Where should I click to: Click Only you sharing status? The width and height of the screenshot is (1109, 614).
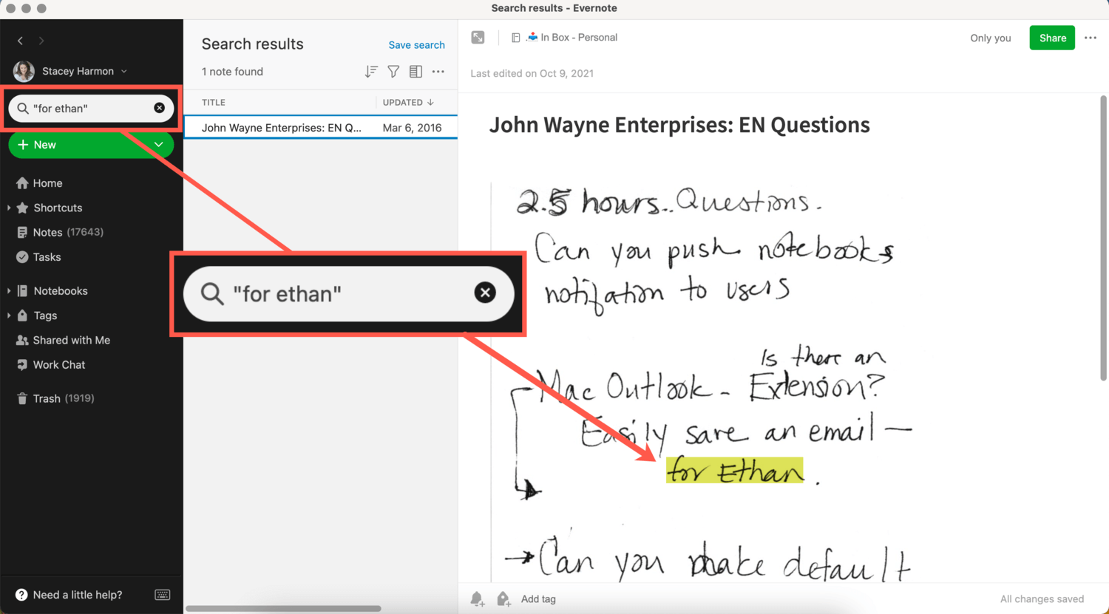[x=991, y=38]
